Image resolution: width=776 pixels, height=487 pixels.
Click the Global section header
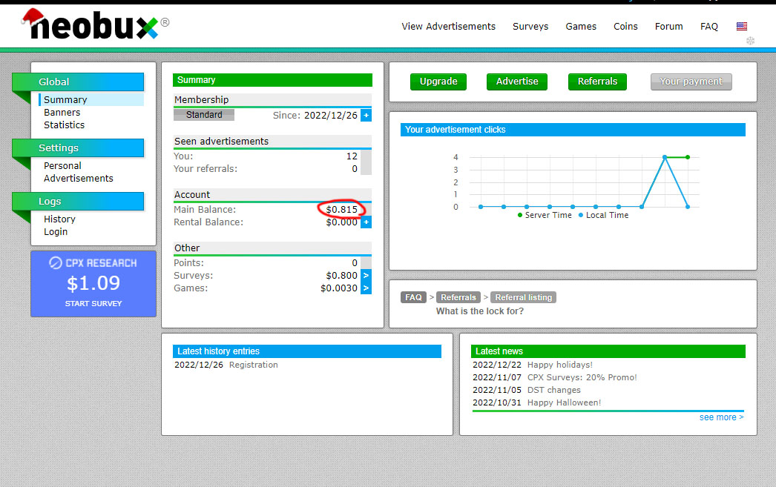(x=78, y=82)
